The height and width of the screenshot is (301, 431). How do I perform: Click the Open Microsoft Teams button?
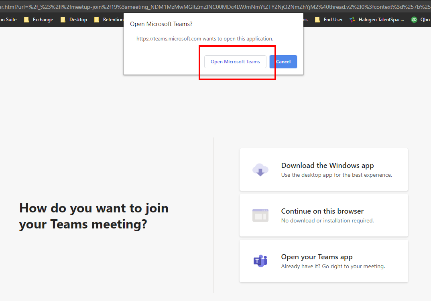235,62
